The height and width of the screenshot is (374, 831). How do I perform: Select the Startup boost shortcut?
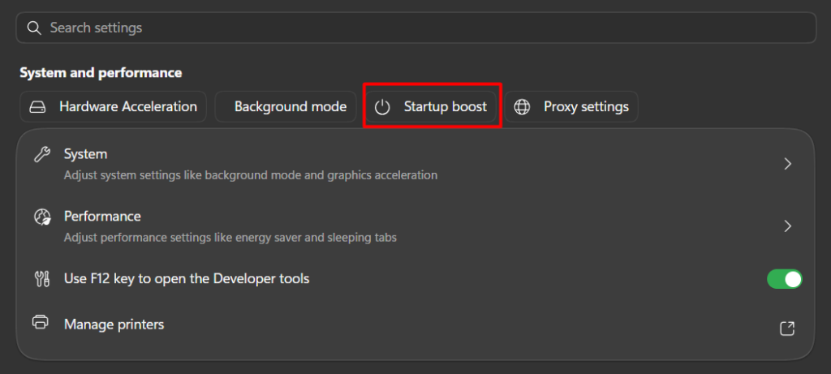tap(432, 106)
